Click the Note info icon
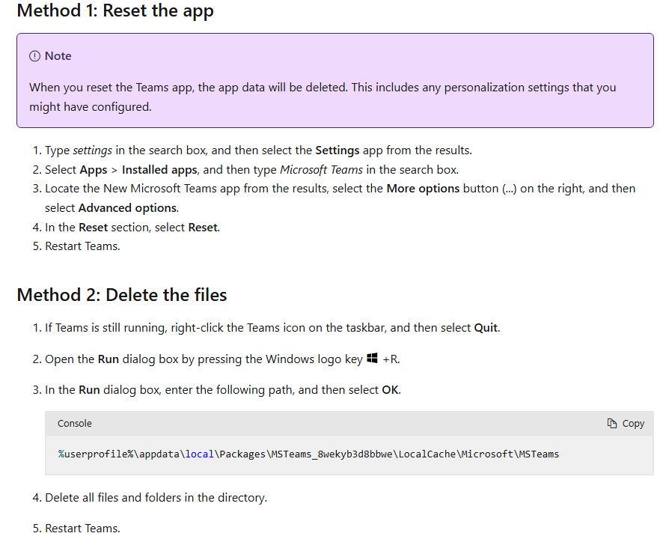Viewport: 663px width, 551px height. [x=34, y=56]
